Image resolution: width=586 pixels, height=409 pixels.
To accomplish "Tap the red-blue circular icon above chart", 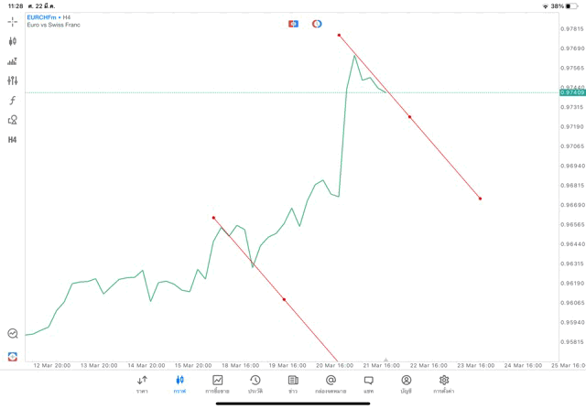I will pos(317,23).
